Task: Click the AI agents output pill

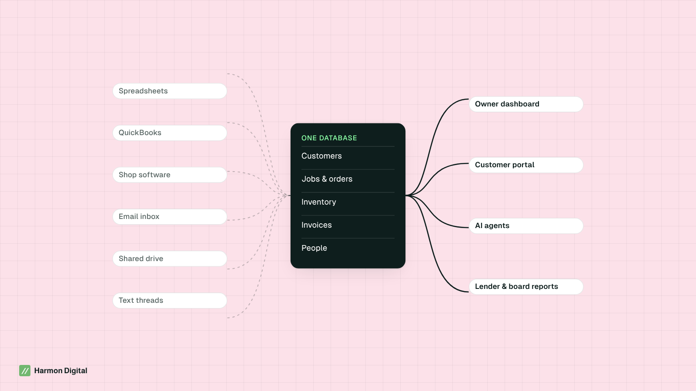Action: tap(526, 226)
